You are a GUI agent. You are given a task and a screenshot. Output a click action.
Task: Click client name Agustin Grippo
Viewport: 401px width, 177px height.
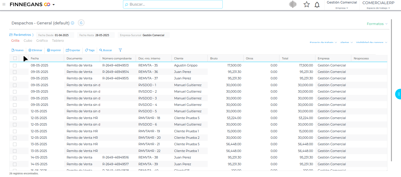[x=186, y=65]
